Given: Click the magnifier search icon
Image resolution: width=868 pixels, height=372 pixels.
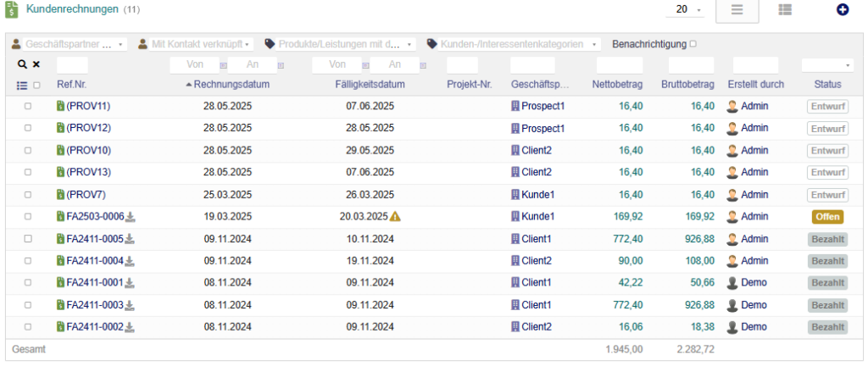Looking at the screenshot, I should [x=22, y=64].
